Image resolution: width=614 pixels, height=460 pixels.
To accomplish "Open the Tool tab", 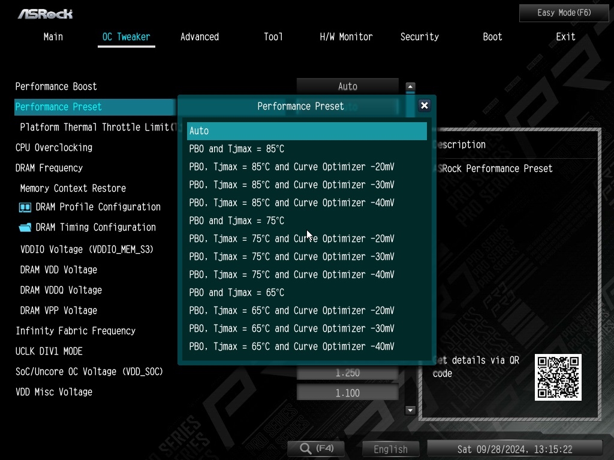I will click(273, 37).
